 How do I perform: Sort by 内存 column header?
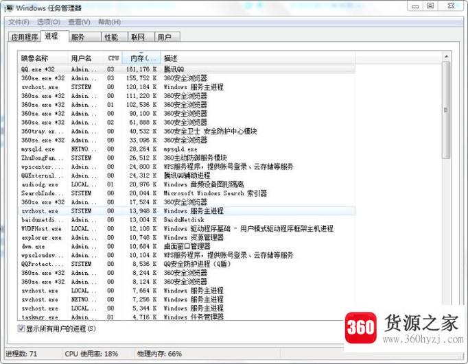click(x=141, y=58)
